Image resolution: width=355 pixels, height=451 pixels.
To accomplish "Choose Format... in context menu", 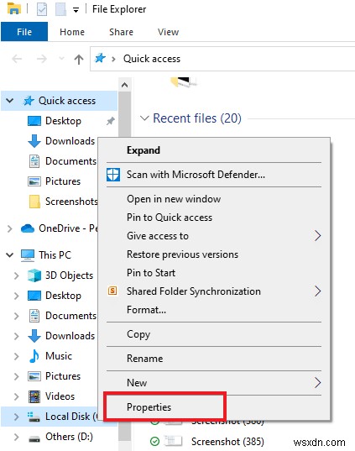I will coord(214,310).
